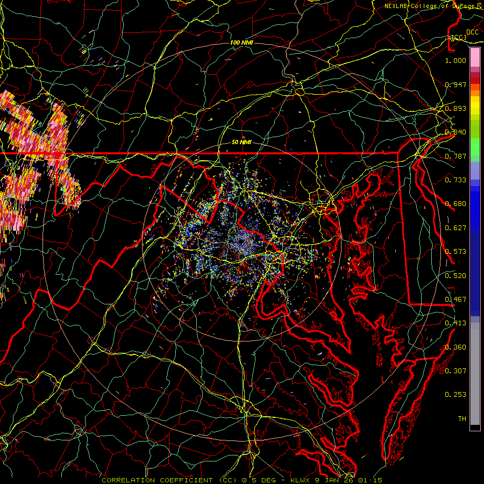
Task: Click the 0.467 scale value
Action: tap(455, 300)
